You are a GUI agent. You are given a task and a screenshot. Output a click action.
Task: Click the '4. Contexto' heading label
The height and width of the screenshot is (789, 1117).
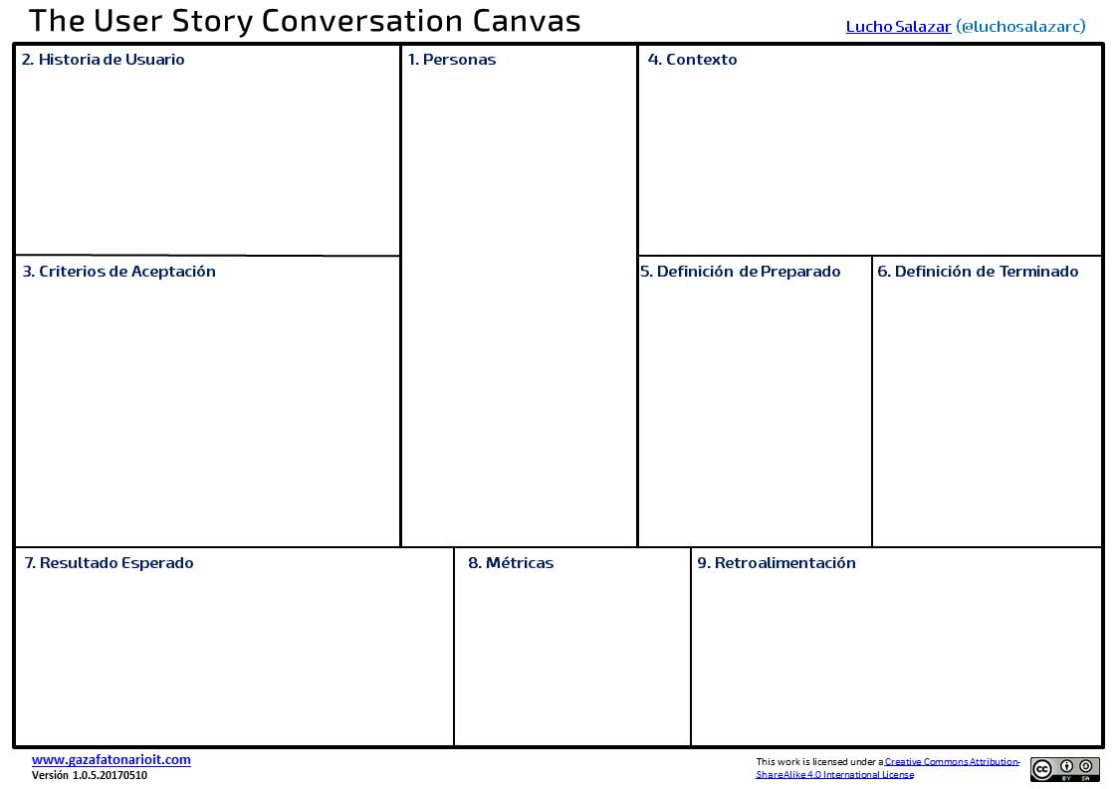pos(693,59)
